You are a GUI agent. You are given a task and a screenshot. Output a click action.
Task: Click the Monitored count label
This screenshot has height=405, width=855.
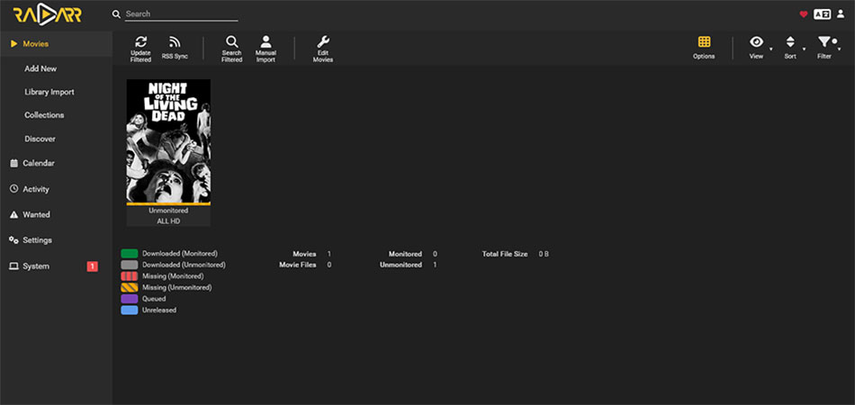click(x=405, y=254)
